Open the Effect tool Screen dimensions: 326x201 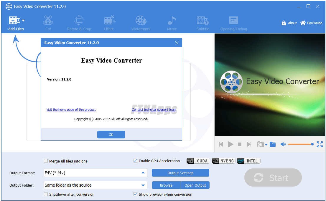coord(109,23)
